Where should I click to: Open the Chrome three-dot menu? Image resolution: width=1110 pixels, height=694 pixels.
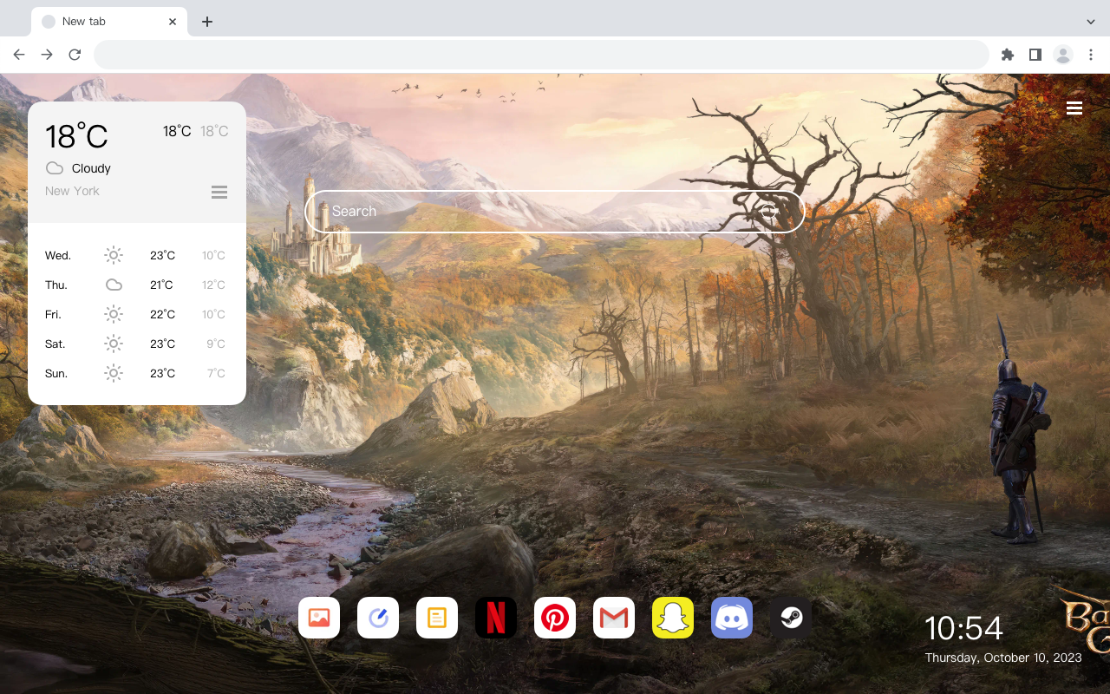pos(1091,55)
